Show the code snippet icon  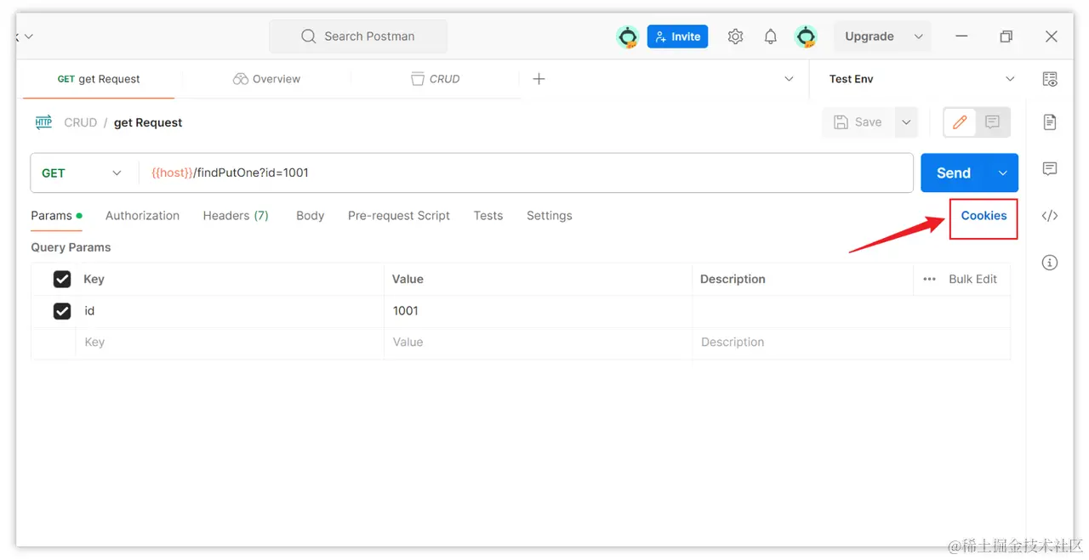tap(1050, 216)
